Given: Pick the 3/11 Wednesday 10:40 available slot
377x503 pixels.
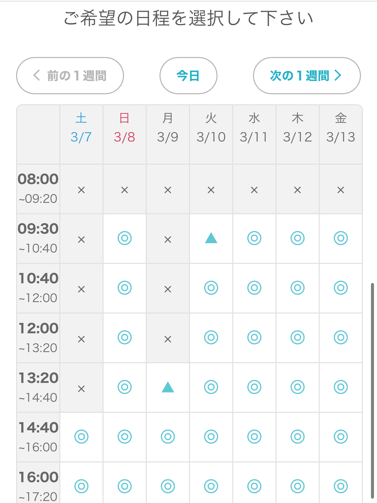Looking at the screenshot, I should click(254, 288).
